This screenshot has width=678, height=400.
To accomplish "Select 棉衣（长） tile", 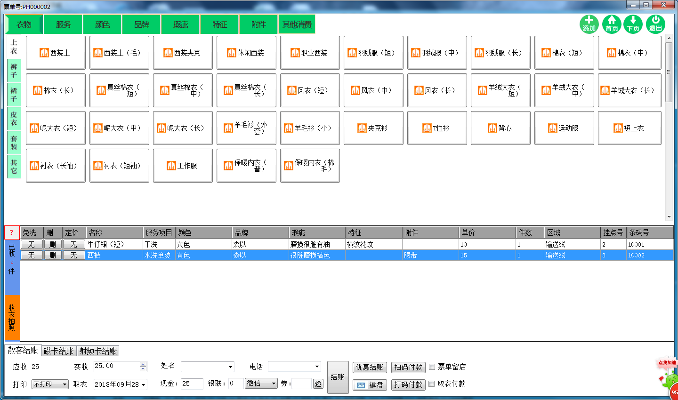I will (56, 90).
